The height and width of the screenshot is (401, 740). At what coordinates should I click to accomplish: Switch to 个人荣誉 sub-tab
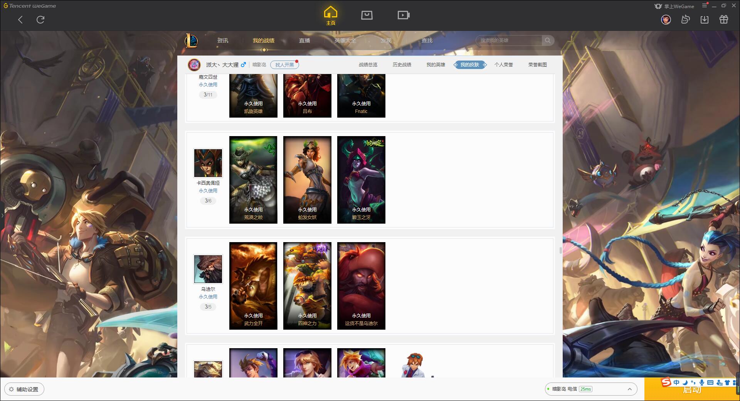point(504,65)
